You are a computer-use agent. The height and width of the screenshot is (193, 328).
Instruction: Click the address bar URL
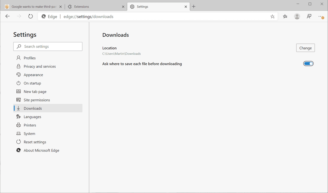[x=88, y=16]
